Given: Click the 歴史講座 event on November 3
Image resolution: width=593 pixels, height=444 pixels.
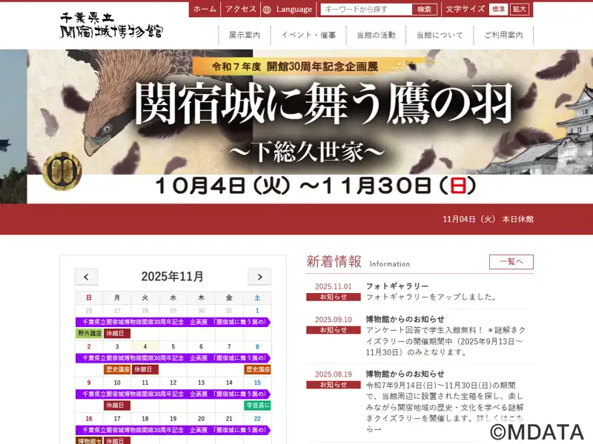Looking at the screenshot, I should coord(117,369).
